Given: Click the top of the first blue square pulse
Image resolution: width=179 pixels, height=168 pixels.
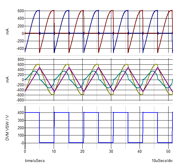Looking at the screenshot, I should pyautogui.click(x=32, y=112).
